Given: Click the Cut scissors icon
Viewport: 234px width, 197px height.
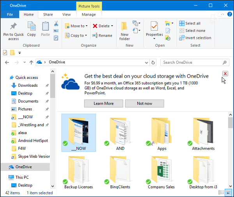Looking at the screenshot, I should click(56, 23).
